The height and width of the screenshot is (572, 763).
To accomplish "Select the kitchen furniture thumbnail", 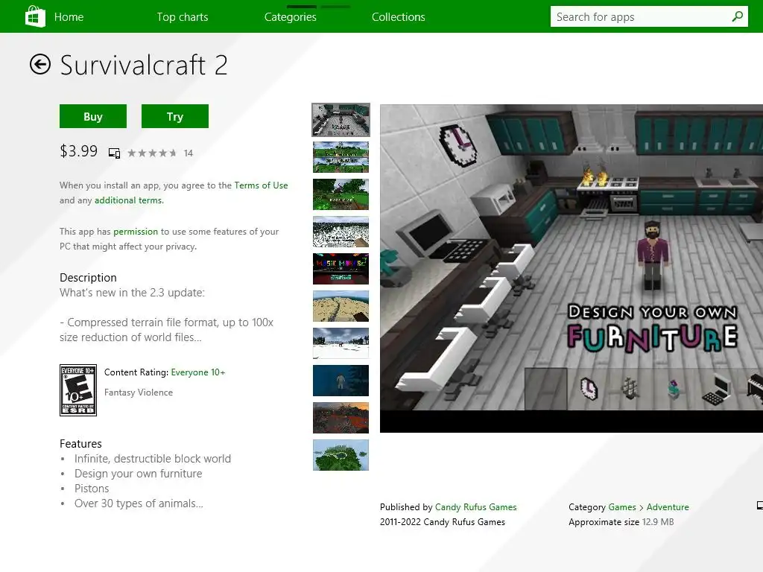I will [341, 120].
